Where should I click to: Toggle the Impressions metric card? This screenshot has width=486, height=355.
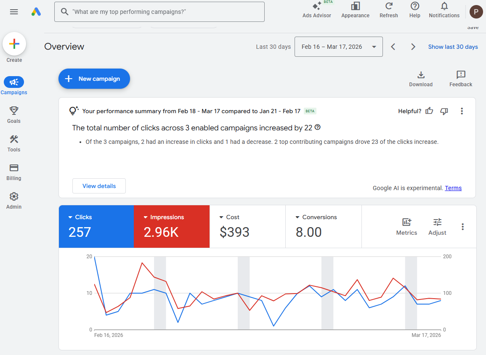click(172, 226)
